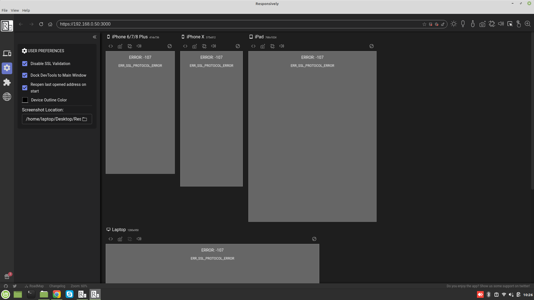
Task: Open Device Manager in left sidebar
Action: [x=7, y=53]
